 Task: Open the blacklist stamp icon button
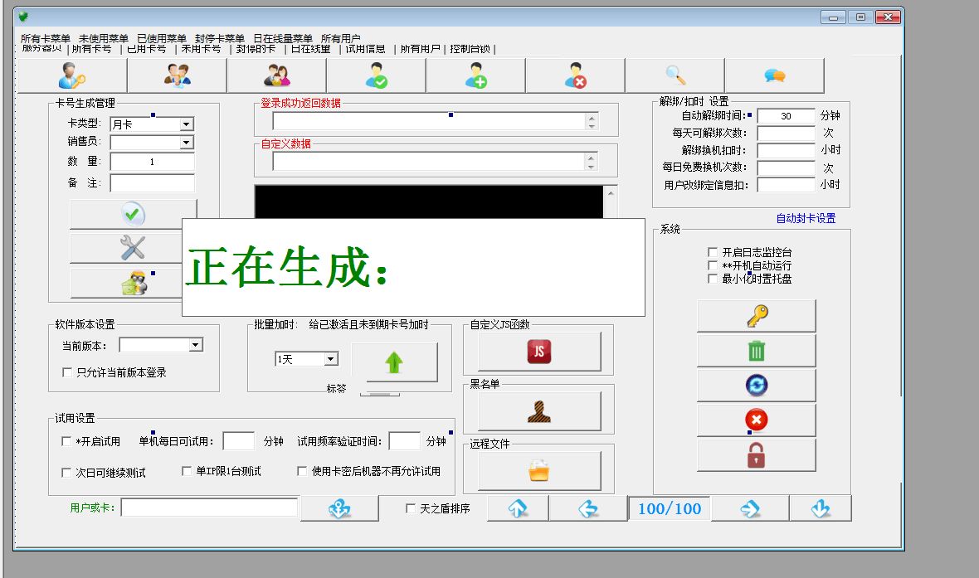(x=538, y=411)
